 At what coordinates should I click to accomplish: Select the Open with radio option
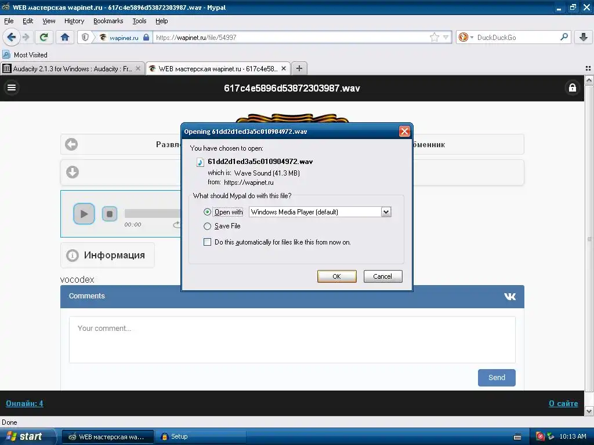coord(207,212)
